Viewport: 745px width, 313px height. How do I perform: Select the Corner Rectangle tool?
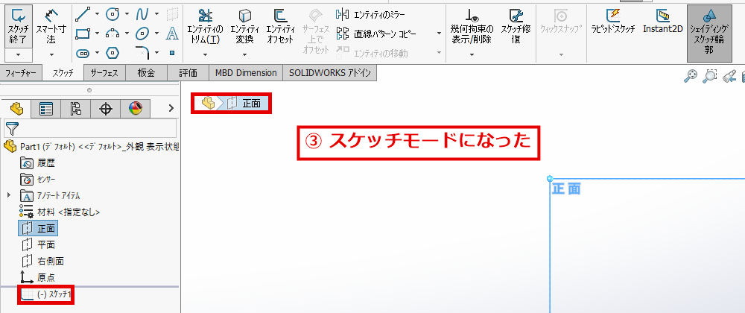pyautogui.click(x=83, y=34)
